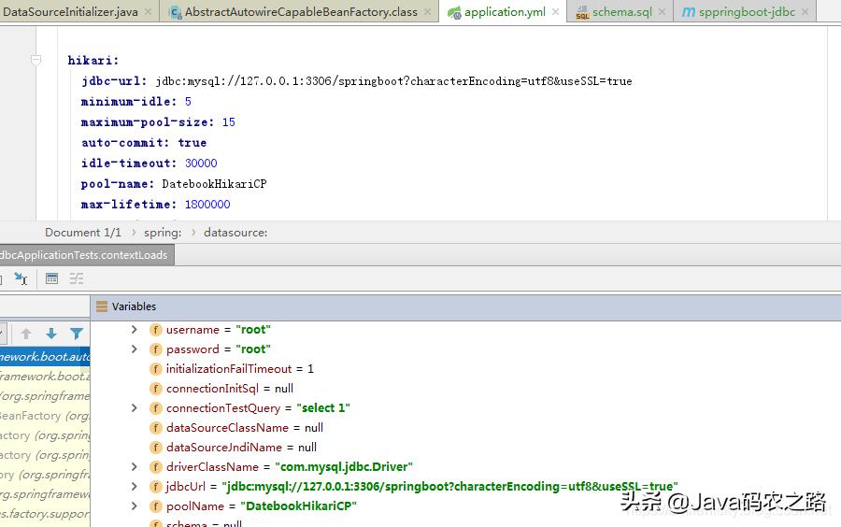
Task: Click the field icon beside dataSourceJndiName
Action: 155,448
